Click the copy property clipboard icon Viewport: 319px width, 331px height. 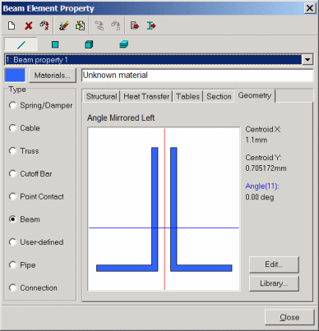pos(80,26)
